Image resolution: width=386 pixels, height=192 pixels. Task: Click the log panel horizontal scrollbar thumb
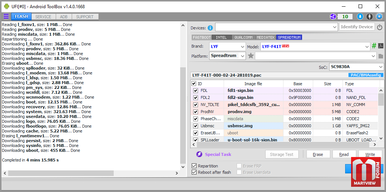coord(61,173)
